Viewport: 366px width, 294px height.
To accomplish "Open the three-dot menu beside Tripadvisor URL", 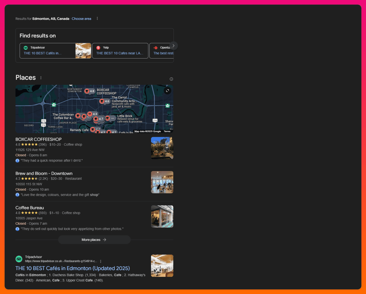I will click(x=101, y=261).
